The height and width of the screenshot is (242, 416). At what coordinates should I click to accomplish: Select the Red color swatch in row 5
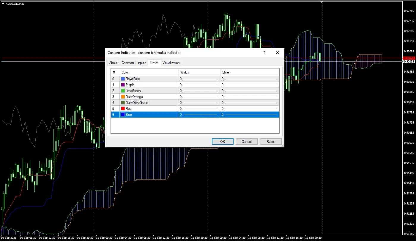point(123,109)
